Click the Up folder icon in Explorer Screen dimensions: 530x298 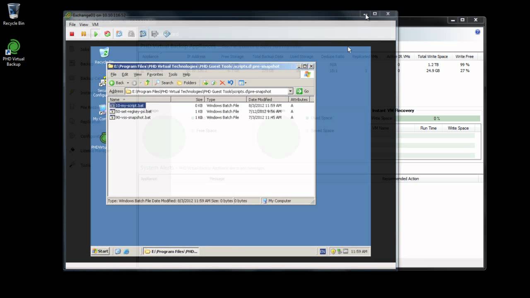click(147, 83)
